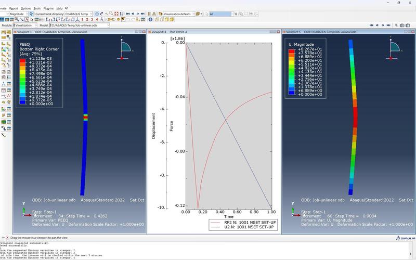416x260 pixels.
Task: Step to next frame in top toolbar
Action: [x=138, y=14]
